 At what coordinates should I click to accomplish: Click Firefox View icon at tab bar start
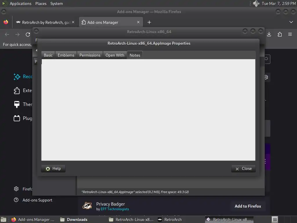coord(6,22)
